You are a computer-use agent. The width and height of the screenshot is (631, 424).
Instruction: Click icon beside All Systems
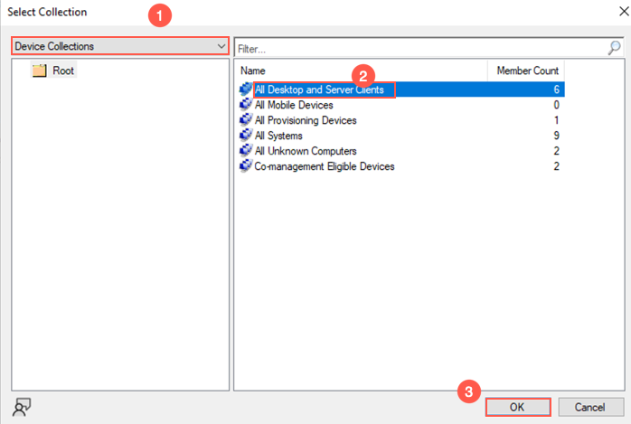point(246,136)
